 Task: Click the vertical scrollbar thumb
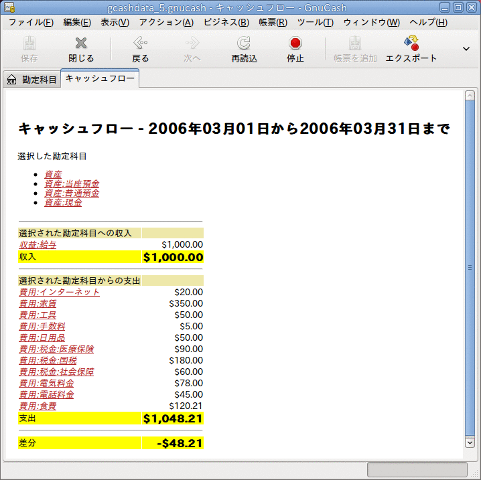click(x=470, y=268)
